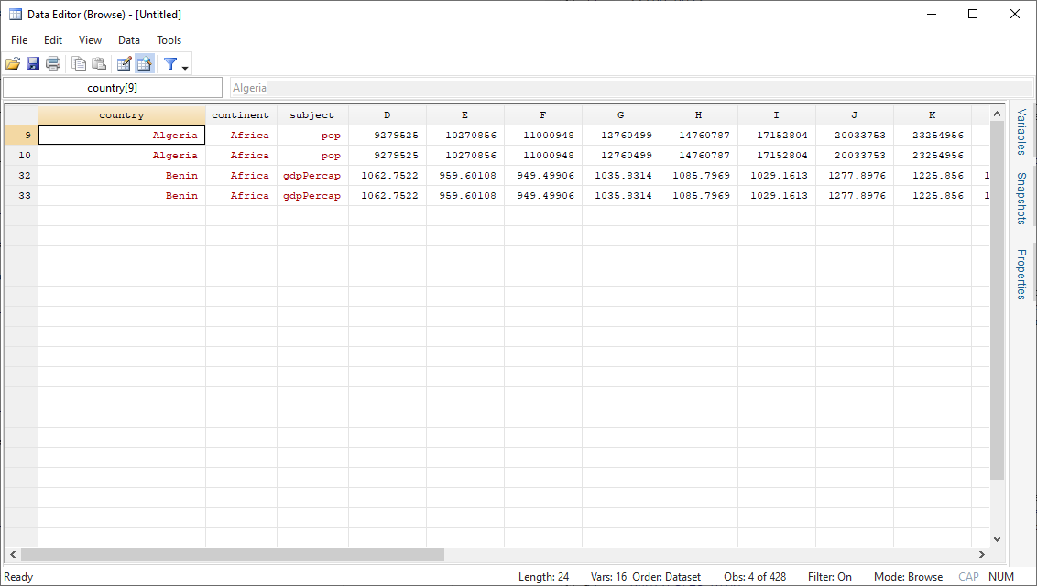Toggle CAP indicator in the status bar

[968, 577]
